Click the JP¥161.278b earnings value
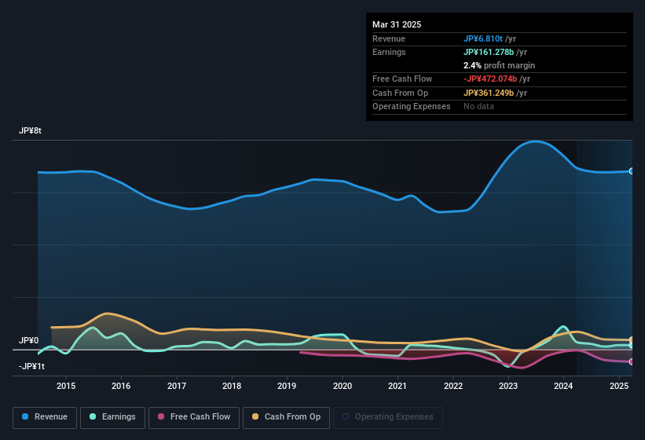 pyautogui.click(x=489, y=52)
